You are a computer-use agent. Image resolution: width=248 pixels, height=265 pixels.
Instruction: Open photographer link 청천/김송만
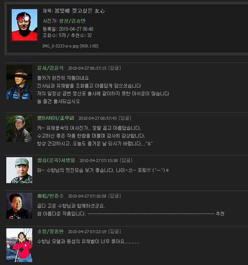pyautogui.click(x=72, y=21)
